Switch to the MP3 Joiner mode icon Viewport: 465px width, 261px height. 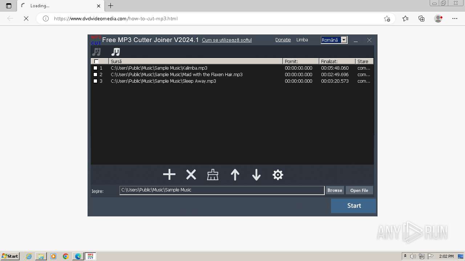pos(116,52)
